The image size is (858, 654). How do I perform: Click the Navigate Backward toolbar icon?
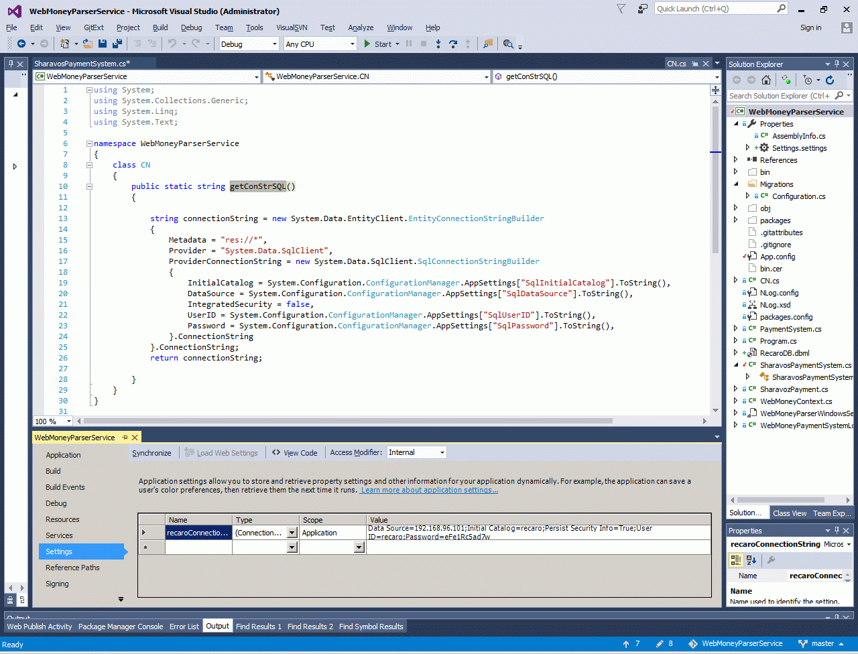click(21, 44)
